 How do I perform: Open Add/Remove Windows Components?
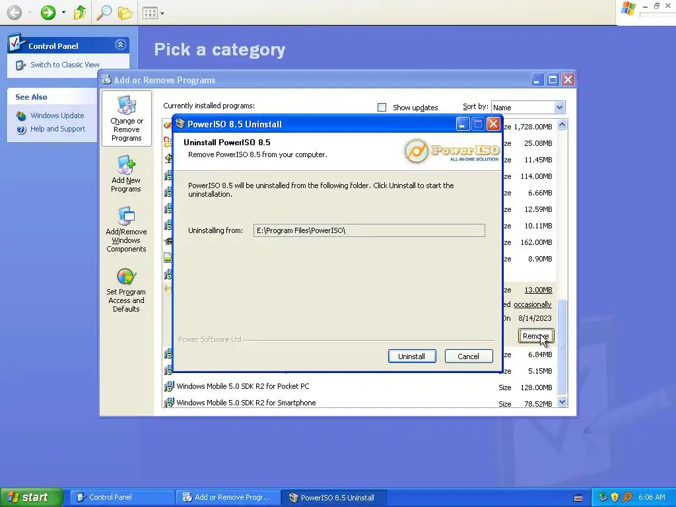126,230
